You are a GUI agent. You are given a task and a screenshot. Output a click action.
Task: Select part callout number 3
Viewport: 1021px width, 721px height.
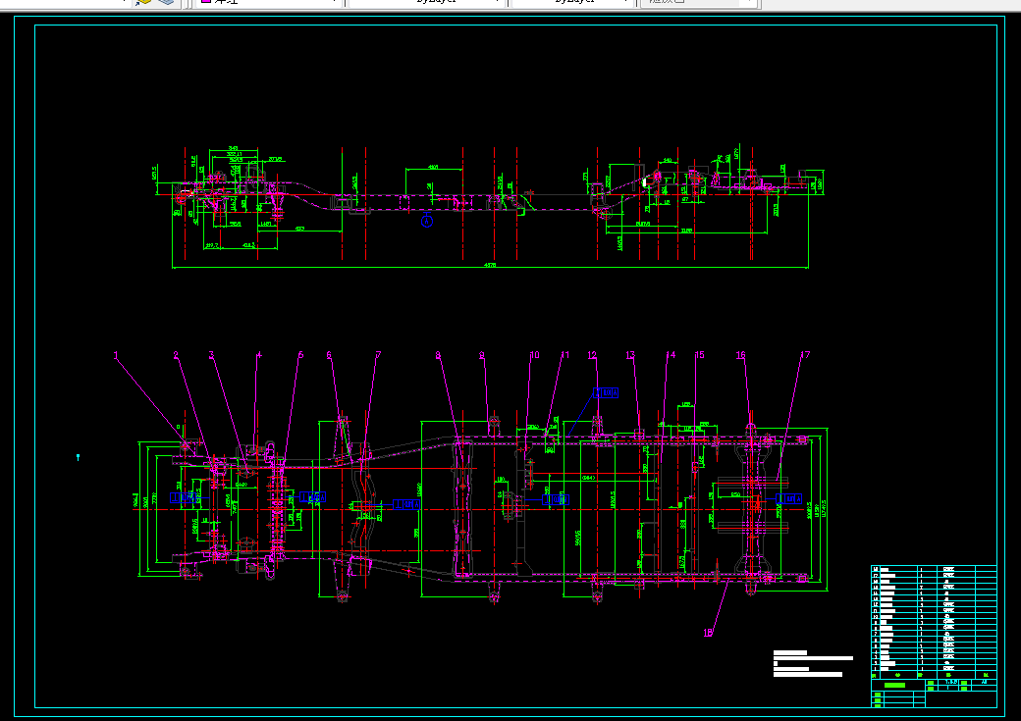click(211, 355)
